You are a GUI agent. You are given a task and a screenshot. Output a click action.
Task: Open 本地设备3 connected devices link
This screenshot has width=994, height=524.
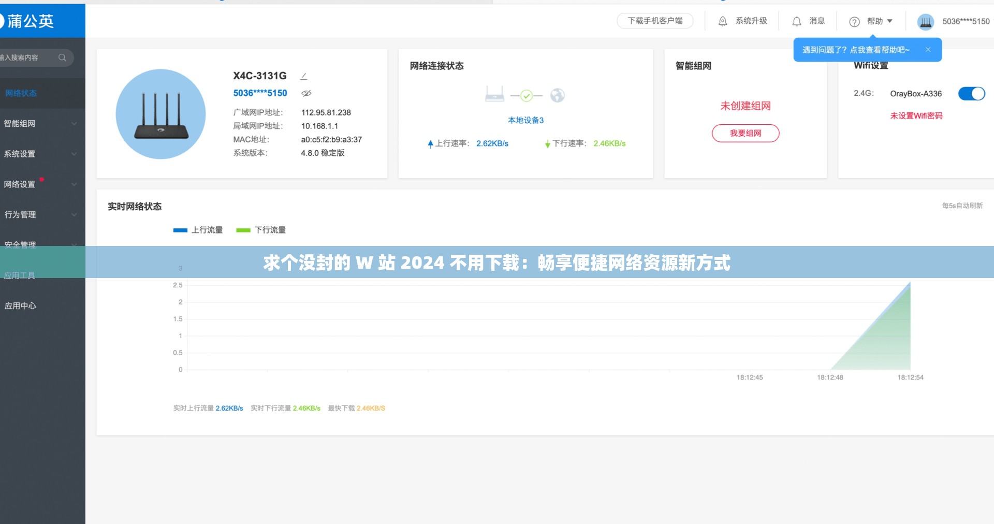tap(525, 120)
